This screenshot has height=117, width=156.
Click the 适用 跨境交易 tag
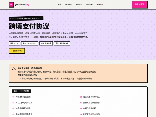46,43
